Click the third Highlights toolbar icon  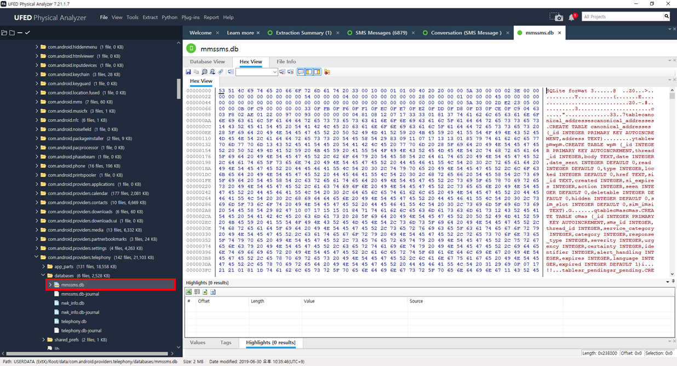click(205, 292)
